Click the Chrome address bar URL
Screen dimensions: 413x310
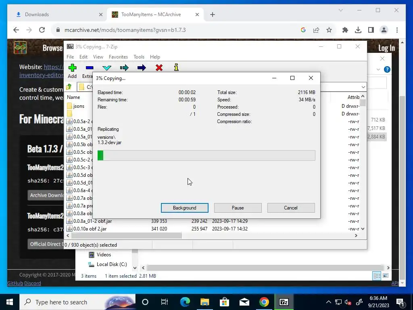125,30
